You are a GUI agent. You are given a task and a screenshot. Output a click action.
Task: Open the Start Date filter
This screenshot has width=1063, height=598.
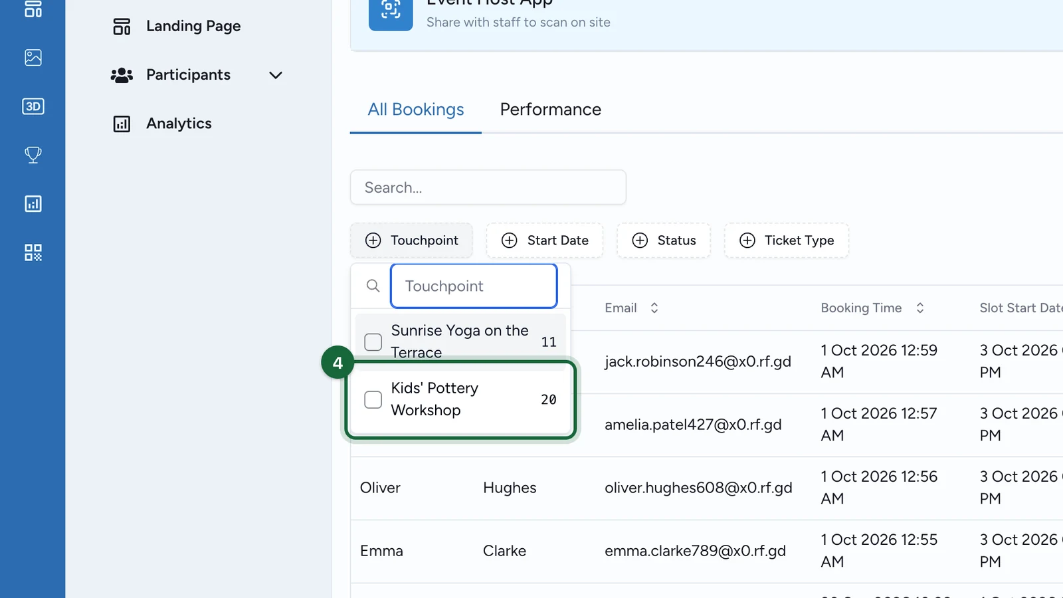545,241
